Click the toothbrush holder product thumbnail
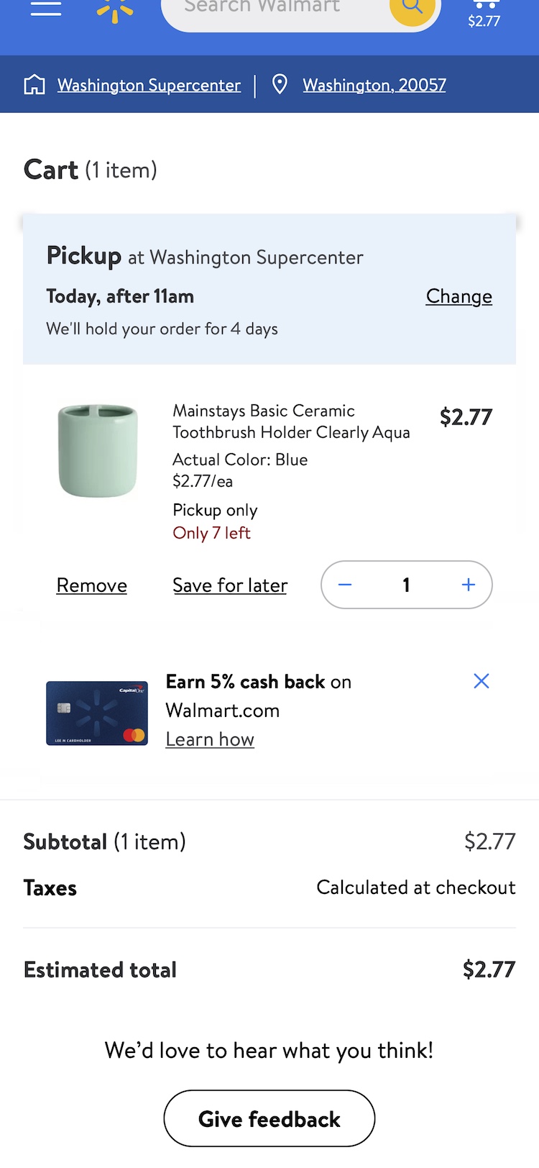Viewport: 539px width, 1168px height. coord(97,450)
